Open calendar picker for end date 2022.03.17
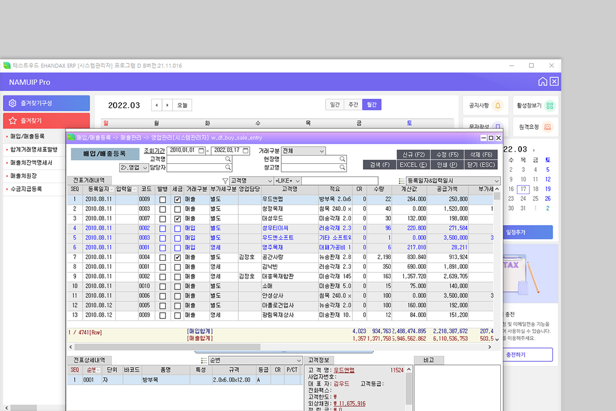The height and width of the screenshot is (411, 616). pos(245,151)
